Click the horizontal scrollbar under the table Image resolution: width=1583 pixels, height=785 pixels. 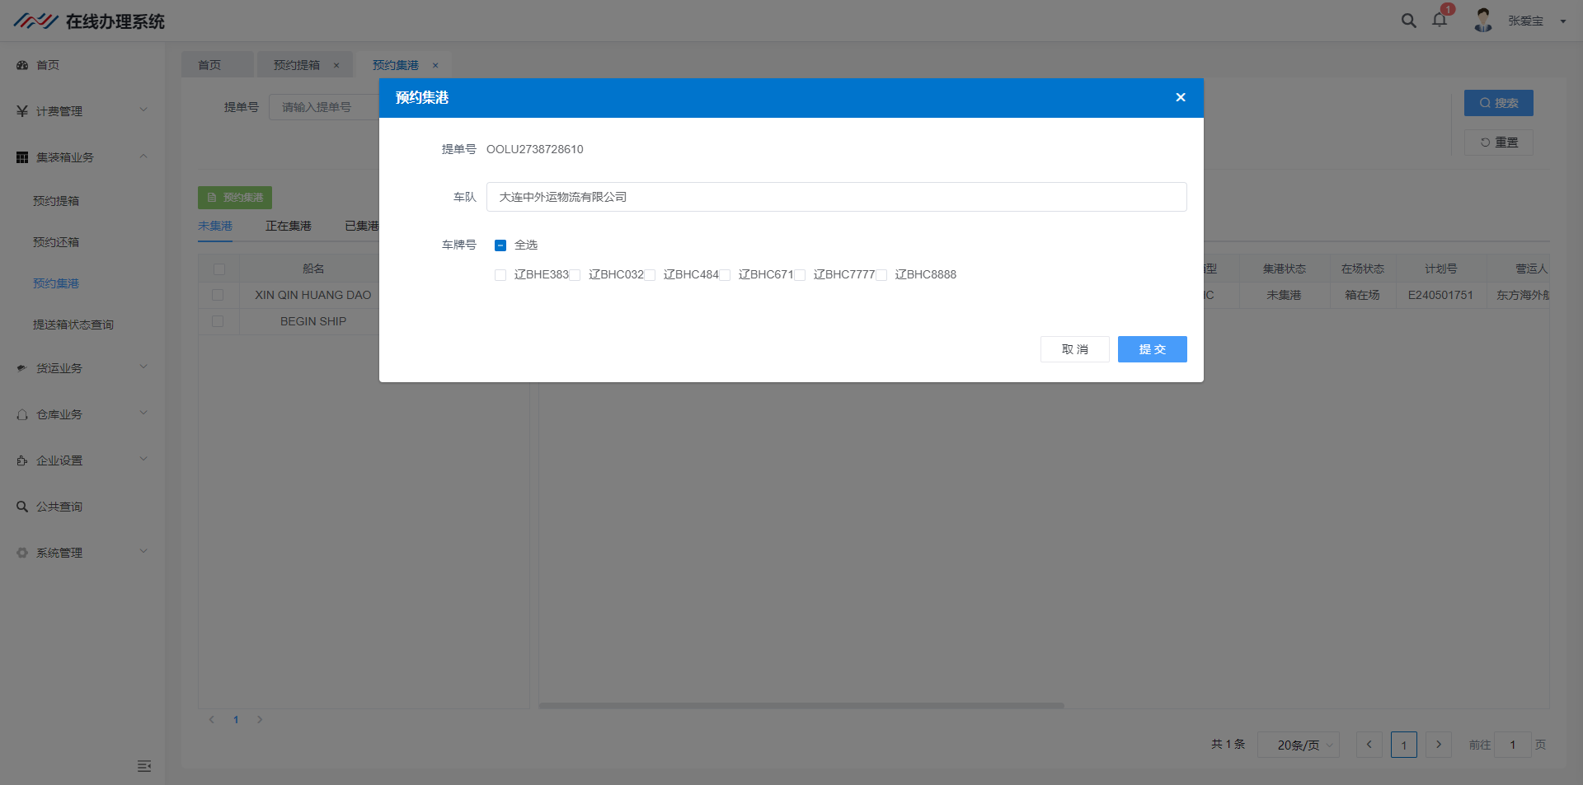pyautogui.click(x=801, y=705)
